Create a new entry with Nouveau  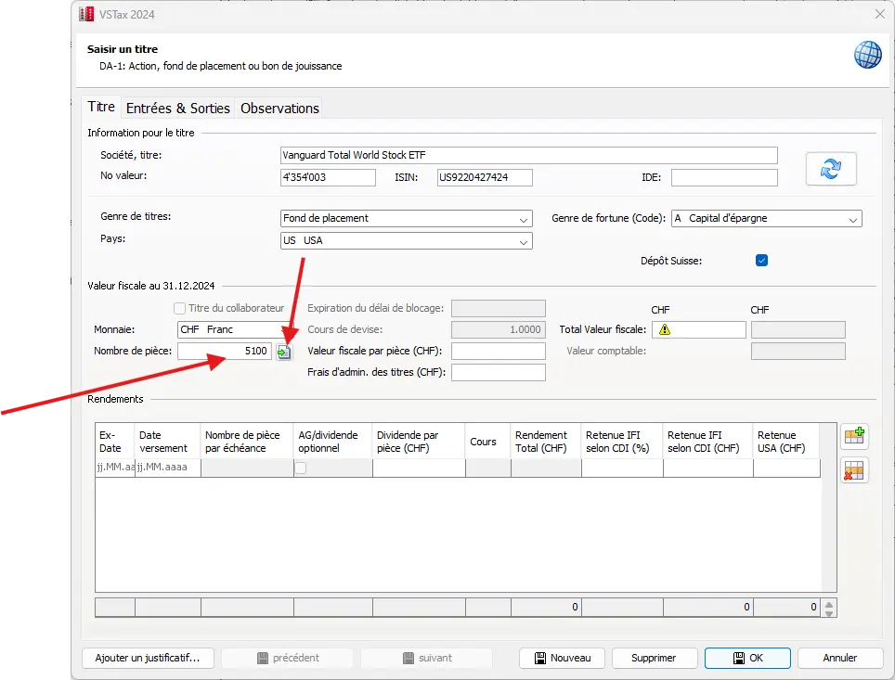(x=562, y=658)
